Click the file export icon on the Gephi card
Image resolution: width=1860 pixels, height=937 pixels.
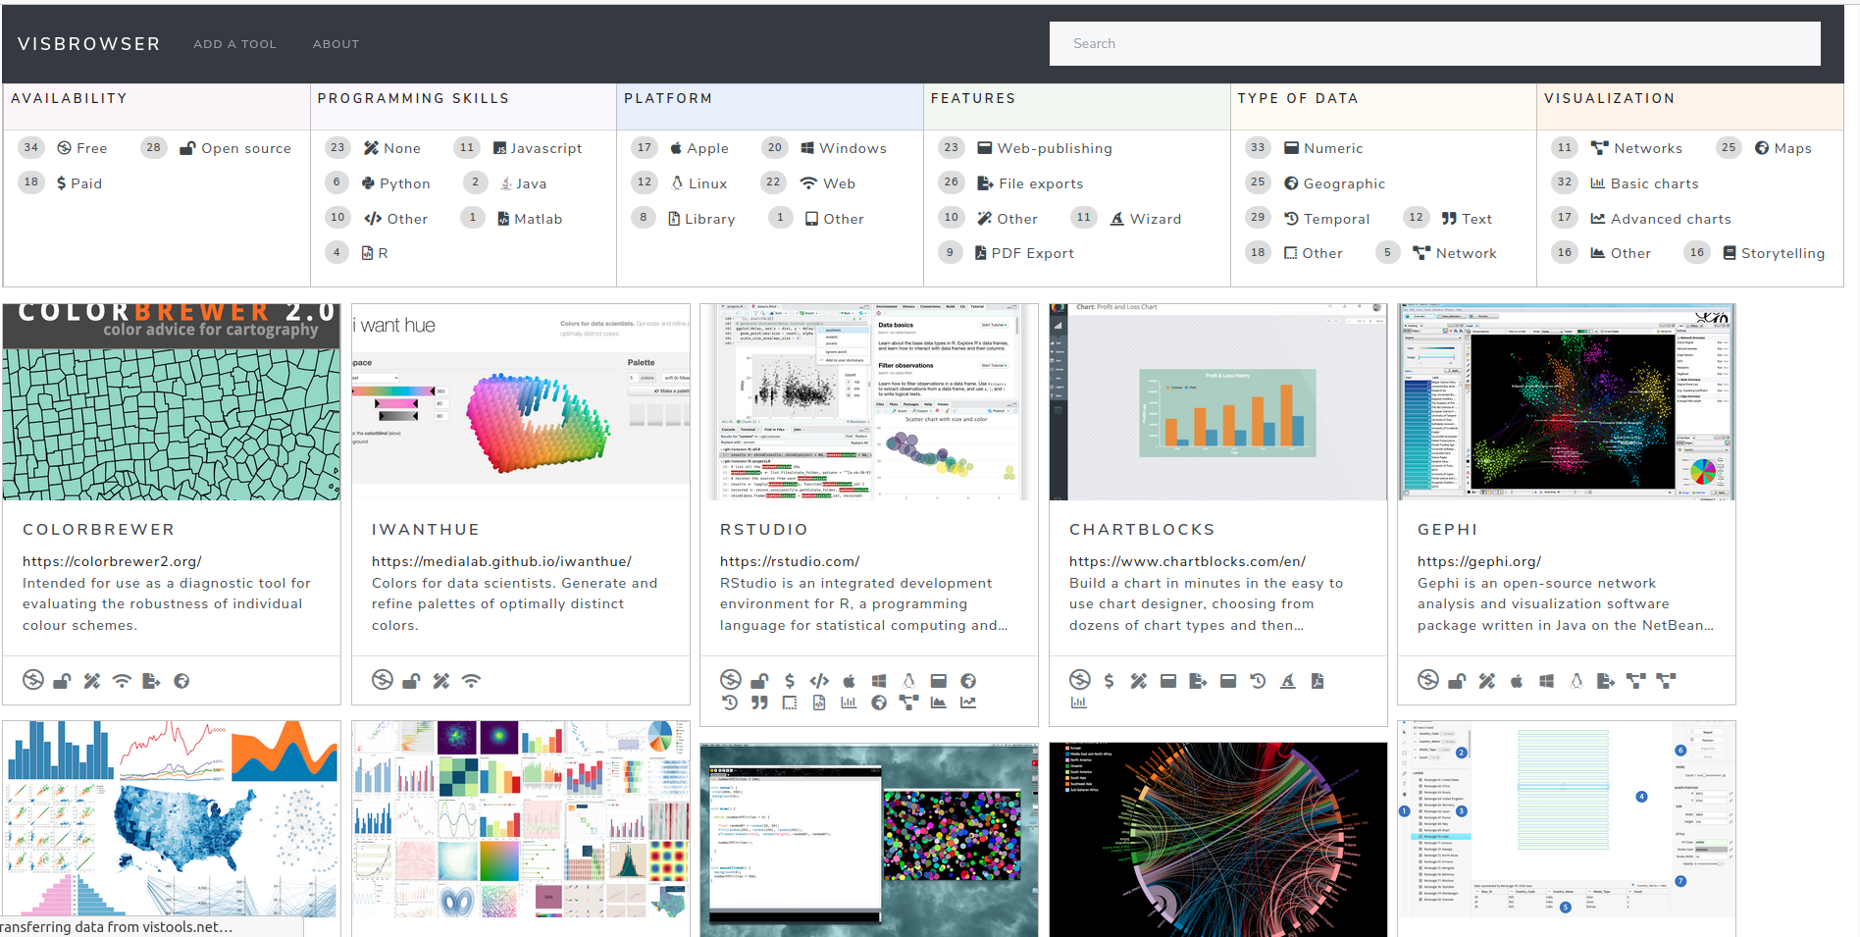coord(1606,680)
